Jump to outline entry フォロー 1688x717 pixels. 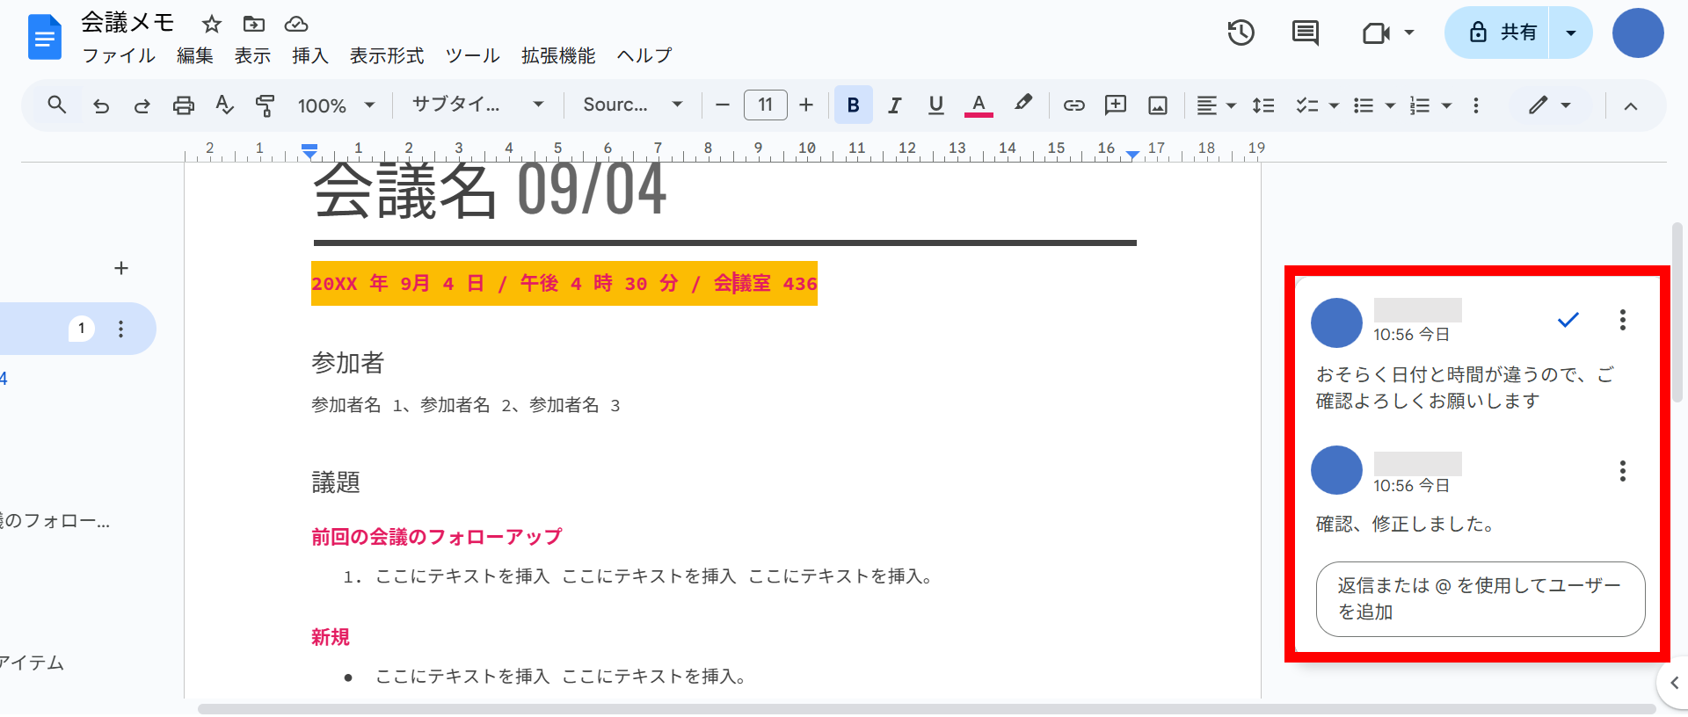tap(55, 521)
